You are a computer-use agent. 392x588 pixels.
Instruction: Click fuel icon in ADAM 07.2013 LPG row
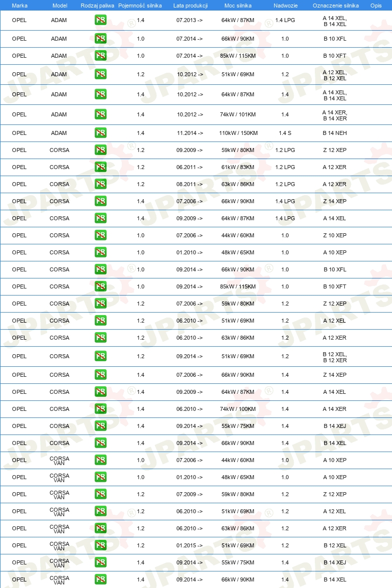(x=100, y=20)
